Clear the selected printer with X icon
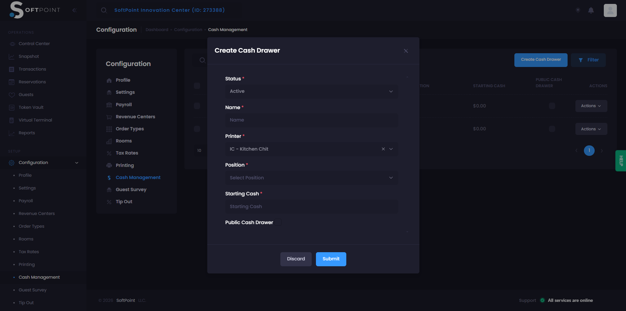626x311 pixels. pyautogui.click(x=383, y=149)
